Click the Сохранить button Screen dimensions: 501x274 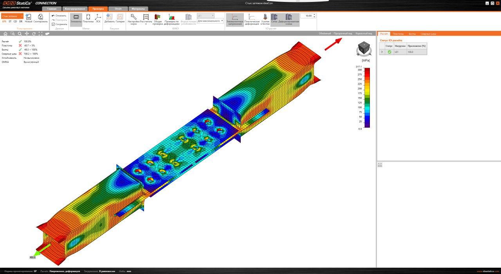coord(59,24)
